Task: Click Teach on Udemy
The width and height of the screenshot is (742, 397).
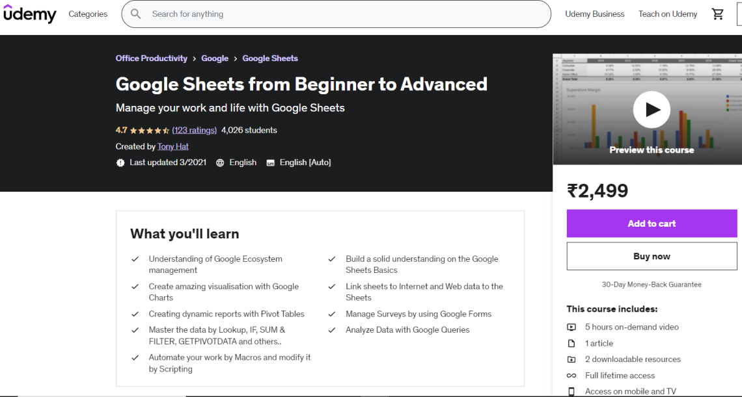Action: tap(667, 14)
